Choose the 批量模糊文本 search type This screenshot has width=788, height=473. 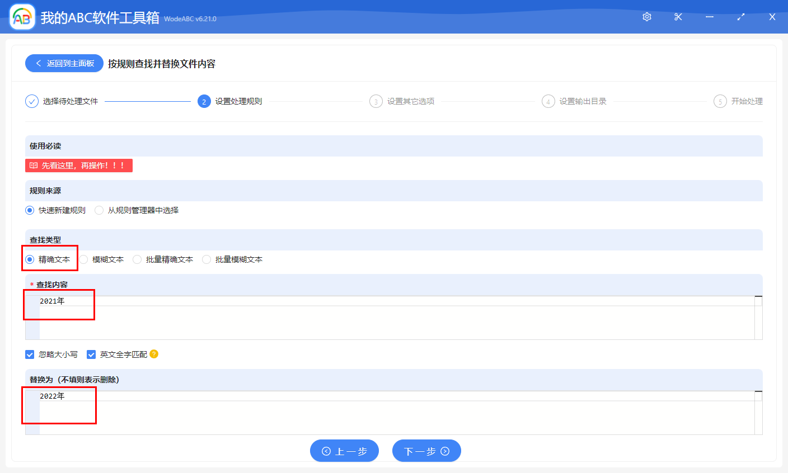pos(207,259)
